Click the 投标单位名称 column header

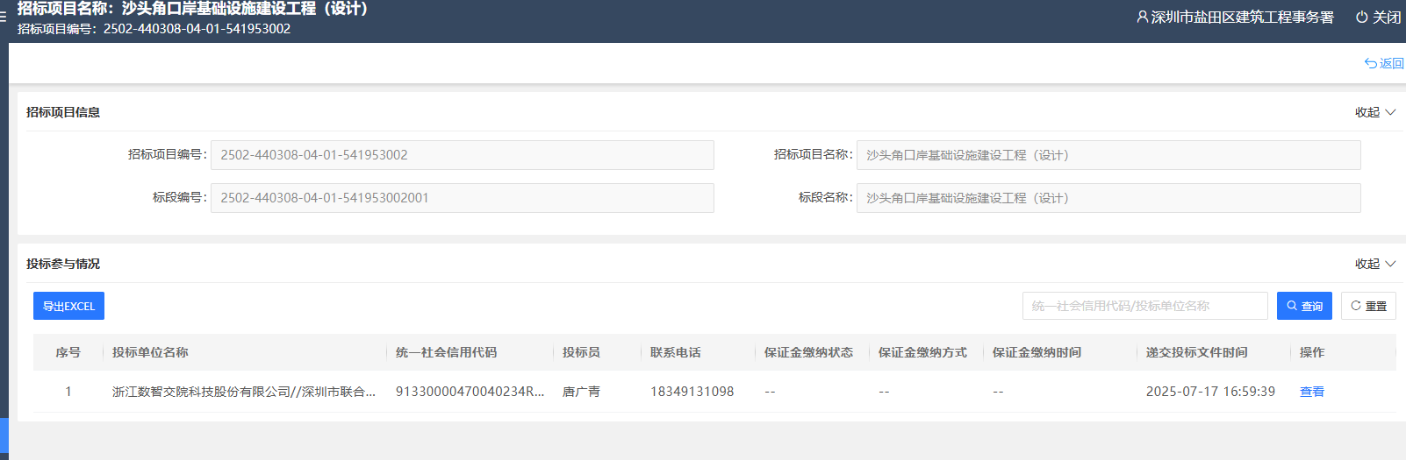(150, 352)
